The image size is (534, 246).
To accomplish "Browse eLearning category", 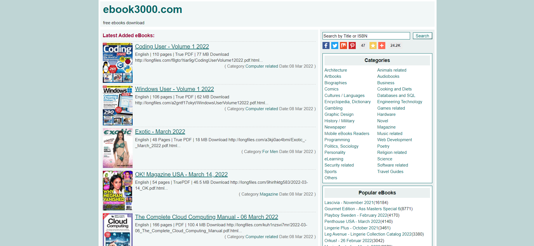I will click(x=334, y=159).
